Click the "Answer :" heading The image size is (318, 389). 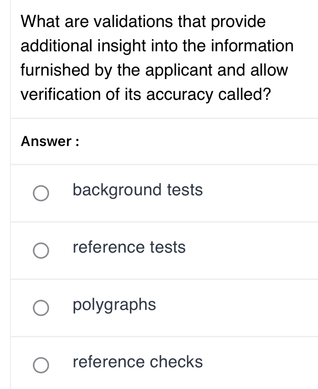click(50, 142)
